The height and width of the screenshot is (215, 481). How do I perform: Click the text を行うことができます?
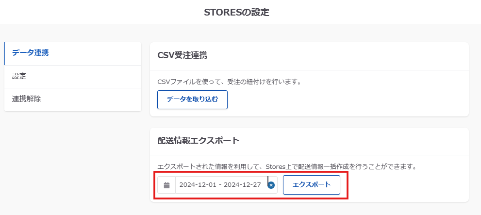[388, 166]
